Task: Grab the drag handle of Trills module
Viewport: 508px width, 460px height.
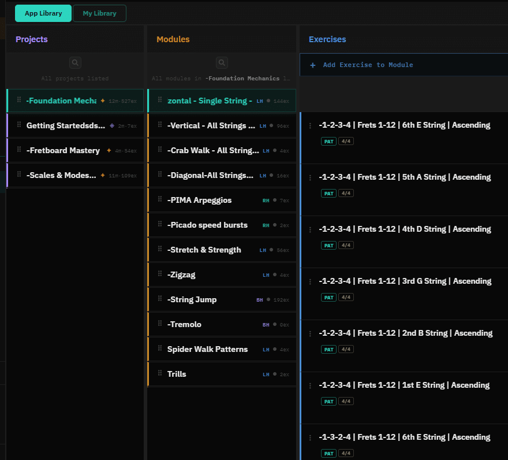Action: coord(160,373)
